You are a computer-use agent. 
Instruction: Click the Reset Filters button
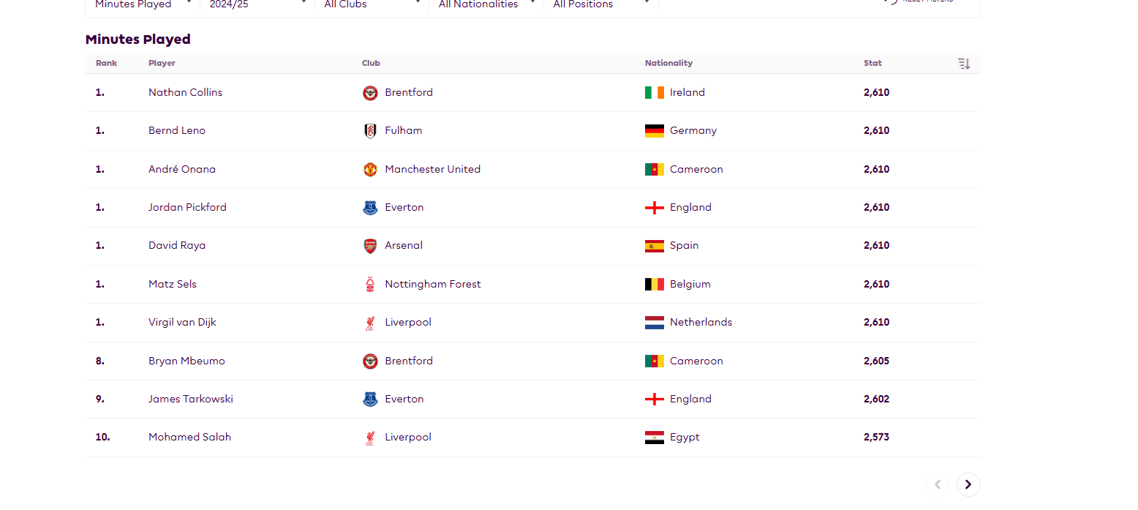click(919, 1)
